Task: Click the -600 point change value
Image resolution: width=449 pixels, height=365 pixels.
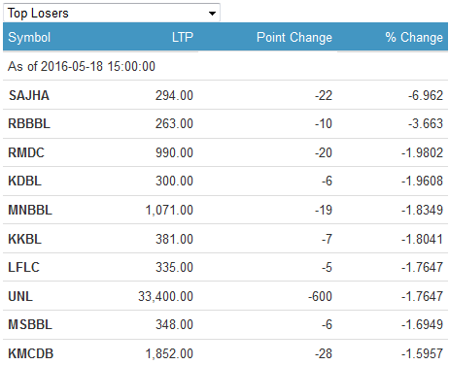Action: 320,296
